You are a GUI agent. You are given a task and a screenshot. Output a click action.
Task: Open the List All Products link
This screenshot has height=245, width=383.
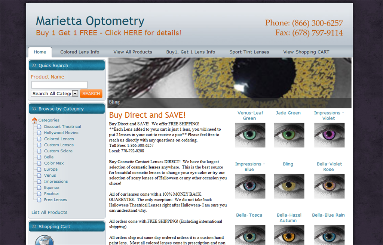[49, 213]
